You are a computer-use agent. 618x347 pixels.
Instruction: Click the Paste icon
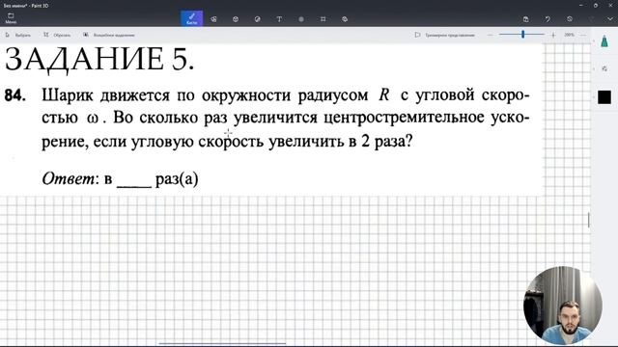(x=525, y=19)
